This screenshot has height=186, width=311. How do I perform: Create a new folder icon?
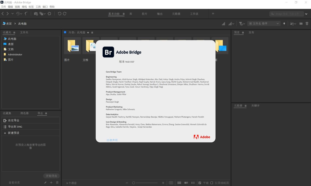pos(301,24)
